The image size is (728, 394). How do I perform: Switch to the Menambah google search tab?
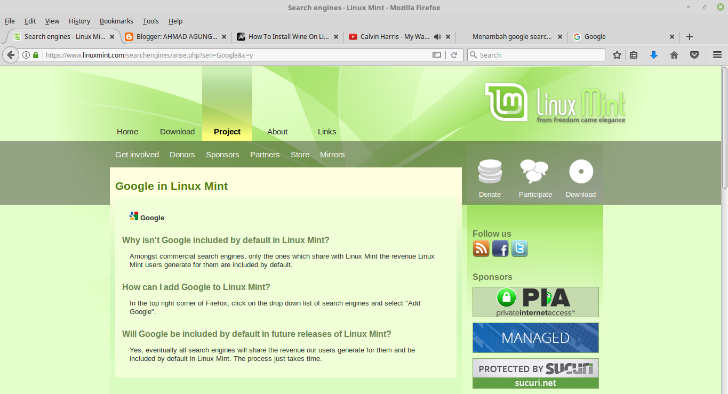512,37
